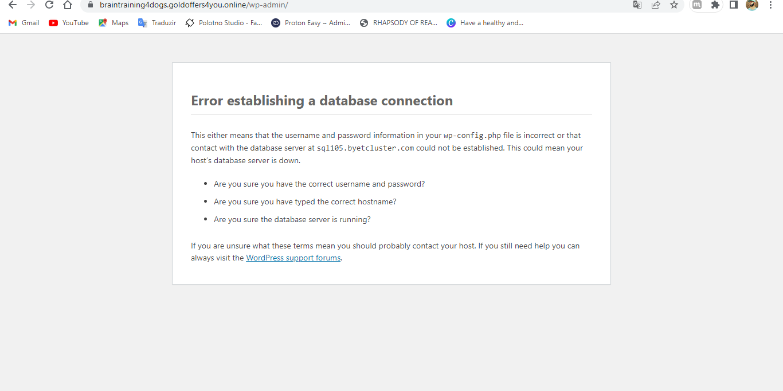783x391 pixels.
Task: Open the Gmail bookmark
Action: click(x=24, y=23)
